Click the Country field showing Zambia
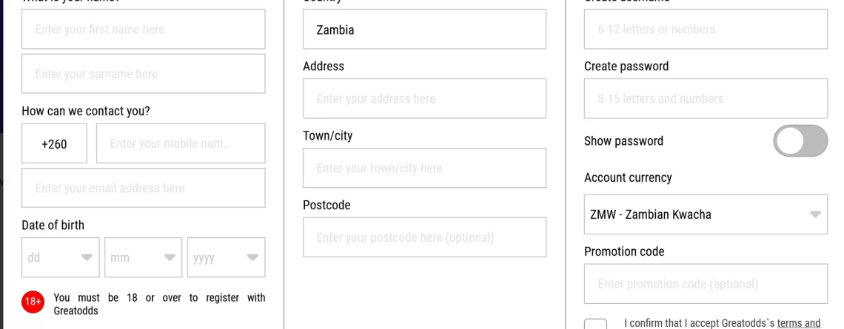This screenshot has width=844, height=329. click(x=424, y=29)
